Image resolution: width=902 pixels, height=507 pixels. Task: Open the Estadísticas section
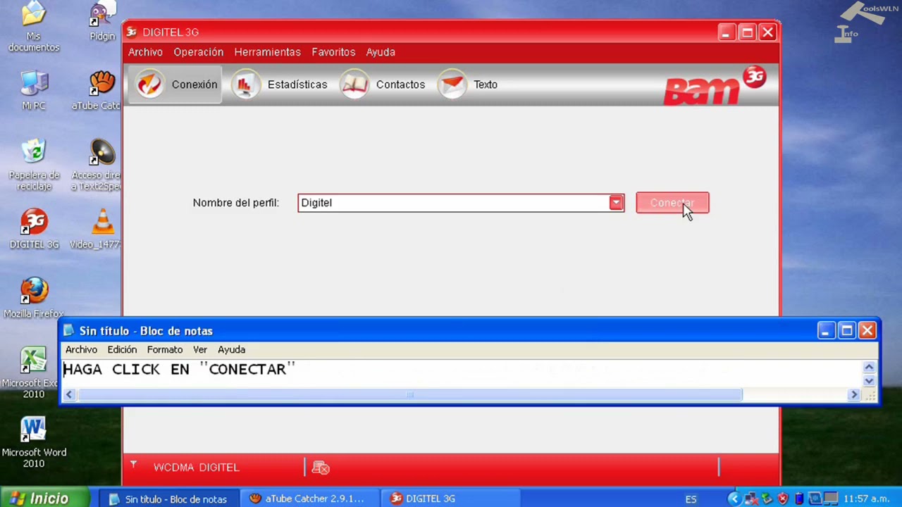coord(280,84)
